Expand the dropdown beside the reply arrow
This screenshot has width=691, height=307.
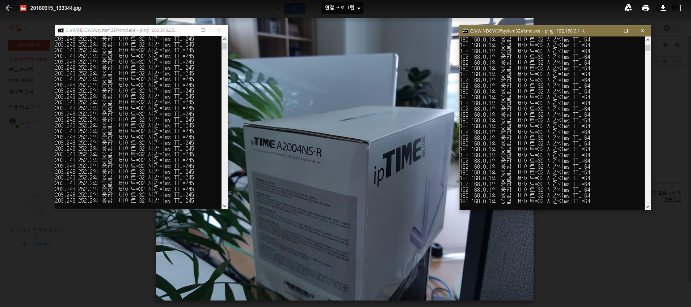click(x=678, y=61)
